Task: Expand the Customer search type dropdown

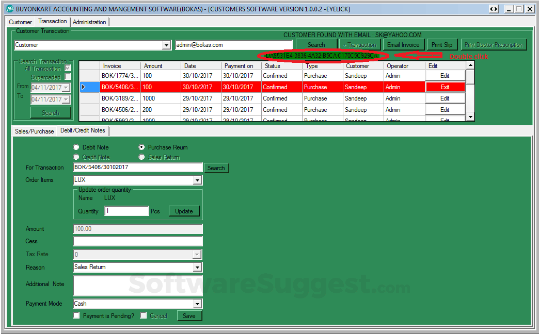Action: 166,45
